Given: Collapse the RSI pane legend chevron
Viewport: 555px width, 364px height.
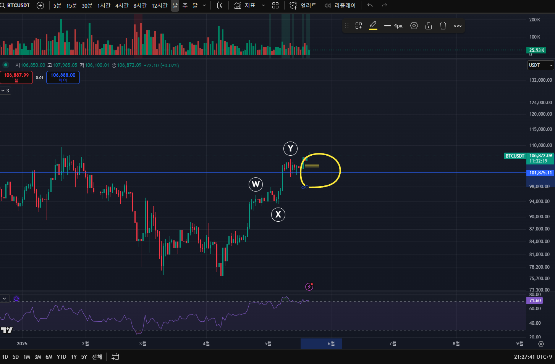Looking at the screenshot, I should pyautogui.click(x=5, y=298).
